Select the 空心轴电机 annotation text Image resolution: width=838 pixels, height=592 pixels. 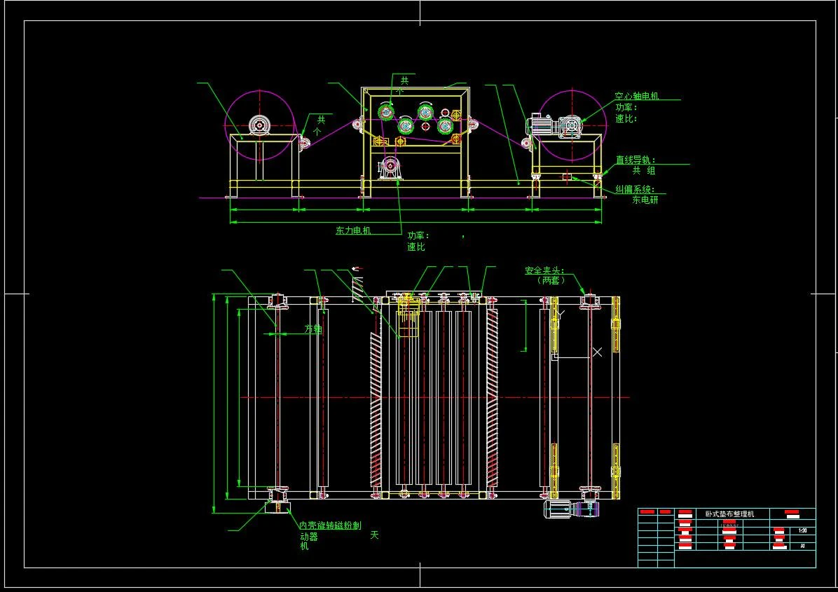[636, 96]
